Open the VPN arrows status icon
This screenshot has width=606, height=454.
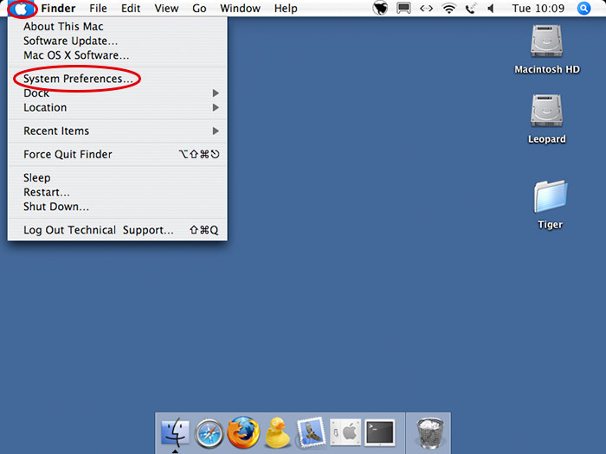(426, 8)
